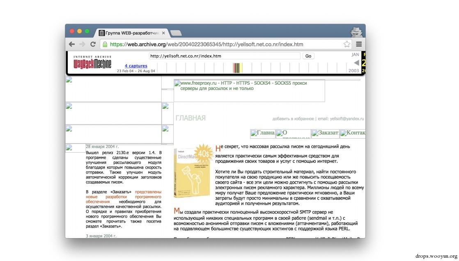Click the Wayback Machine logo
This screenshot has width=459, height=261.
coord(92,62)
